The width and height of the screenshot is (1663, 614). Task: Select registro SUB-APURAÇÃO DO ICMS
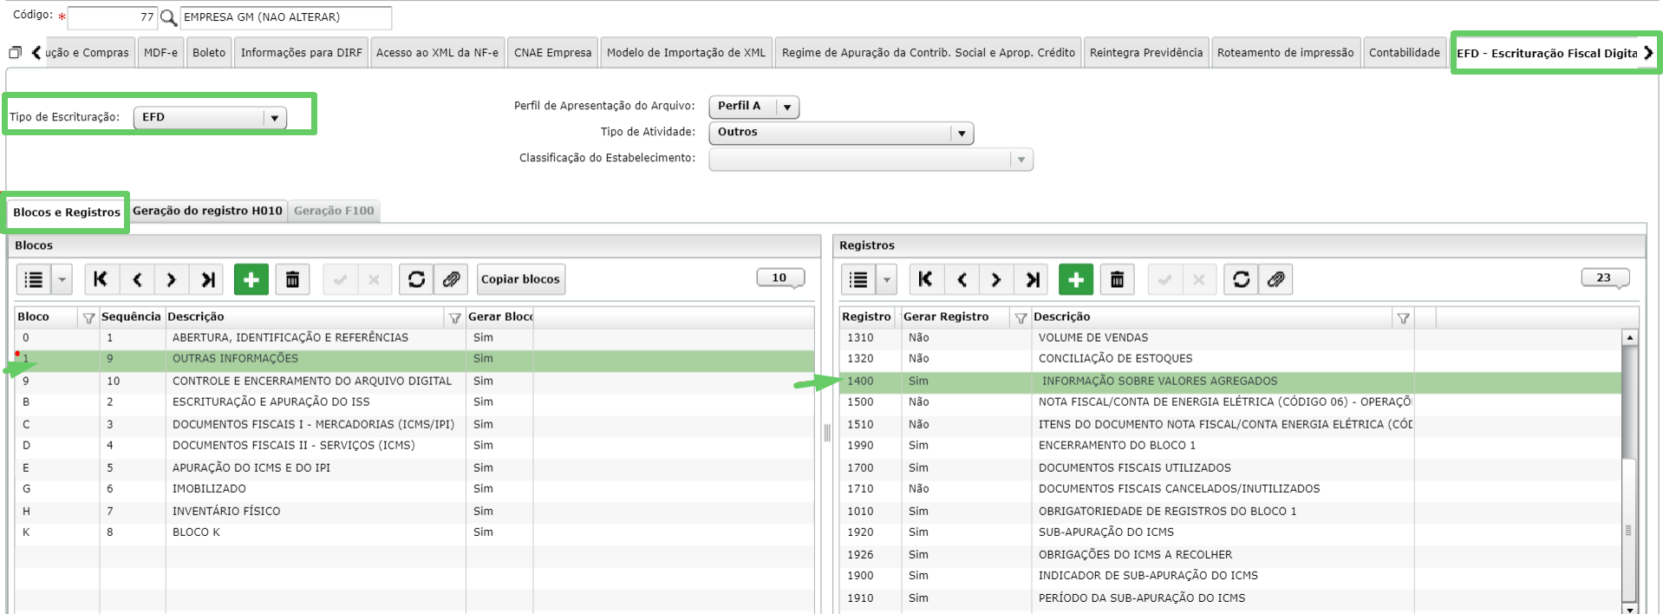tap(1230, 532)
